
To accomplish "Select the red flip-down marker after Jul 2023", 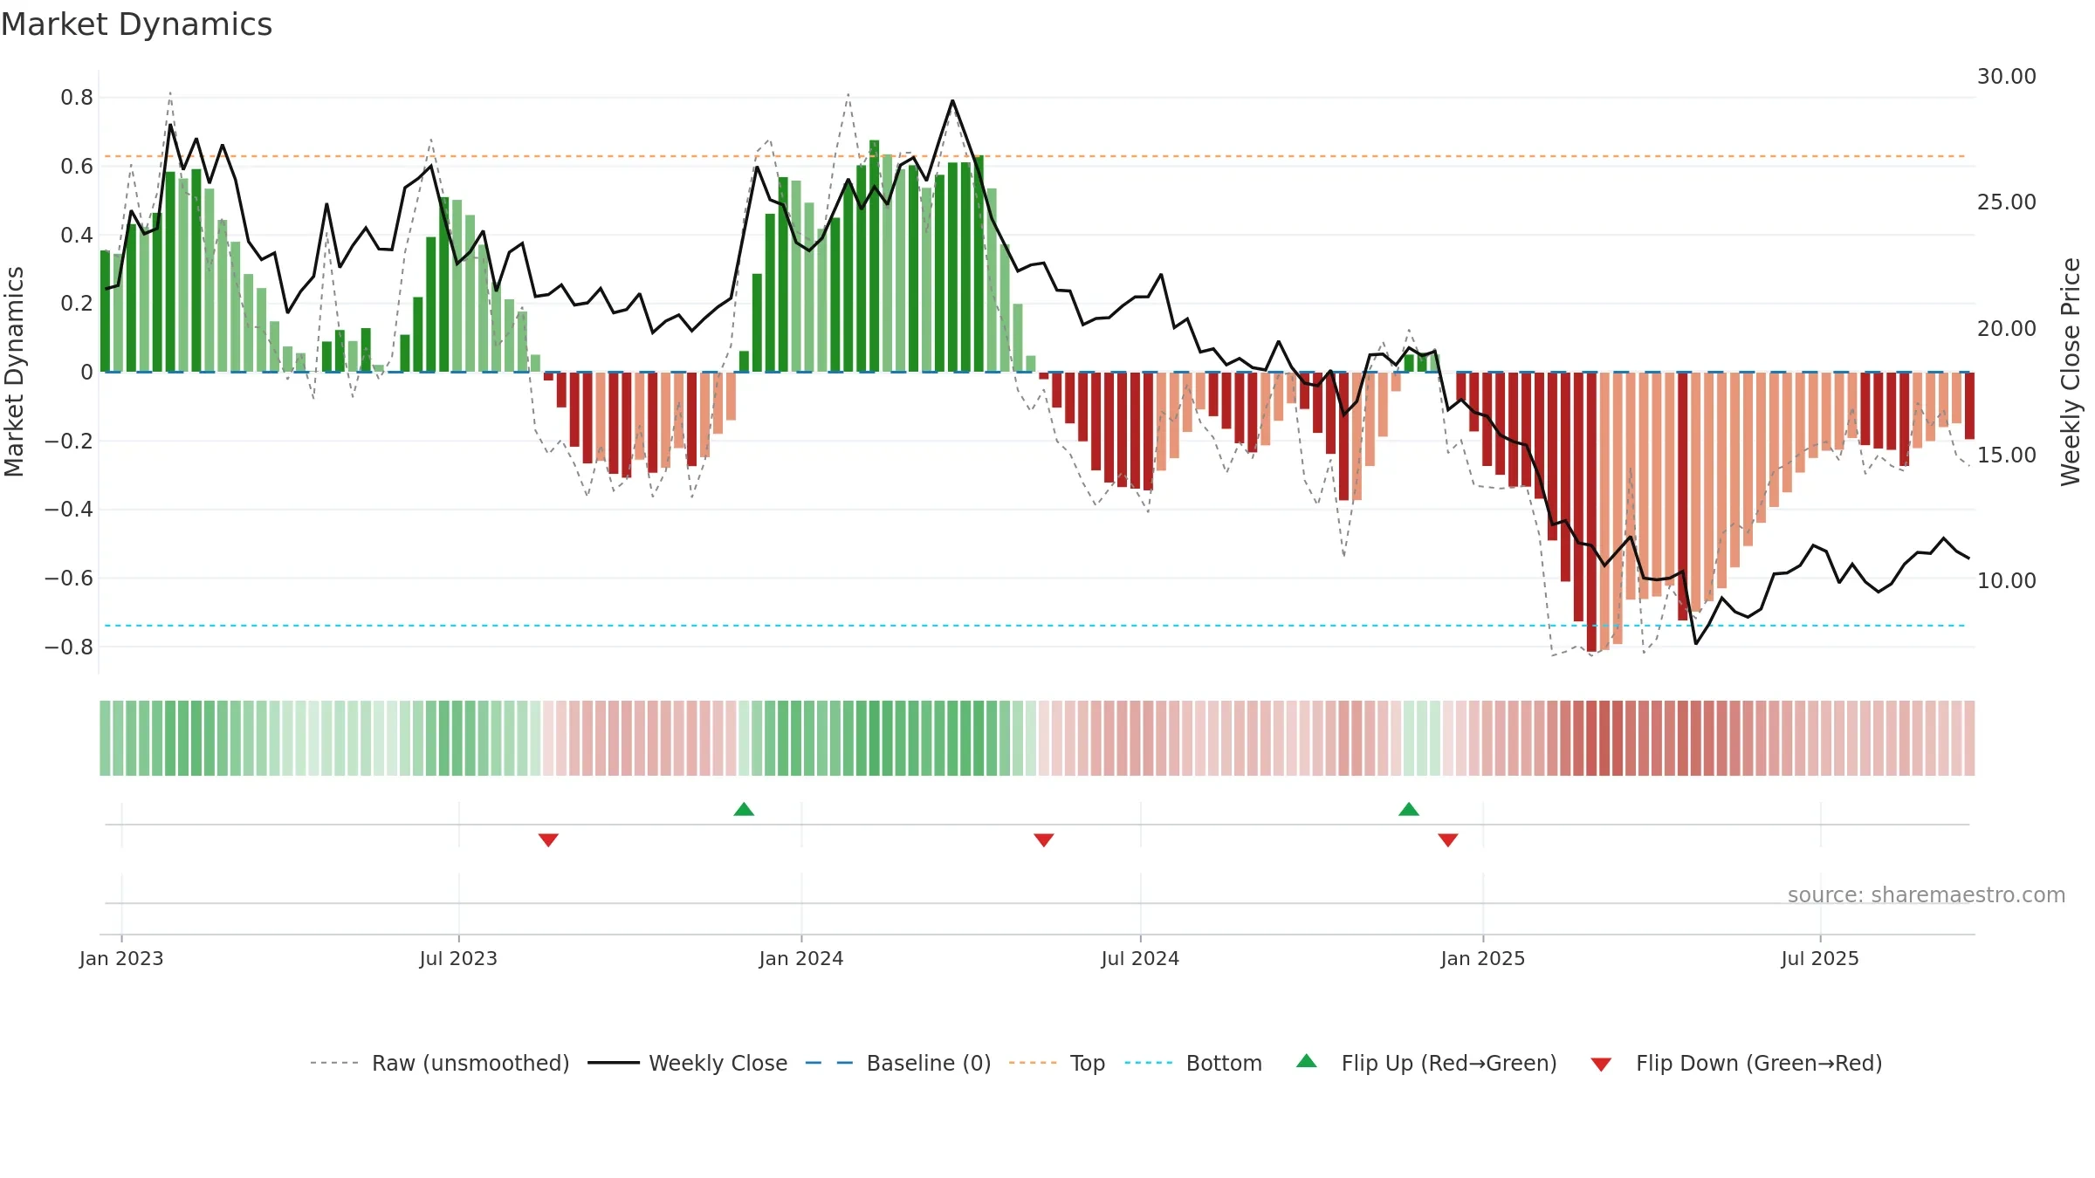I will point(548,839).
